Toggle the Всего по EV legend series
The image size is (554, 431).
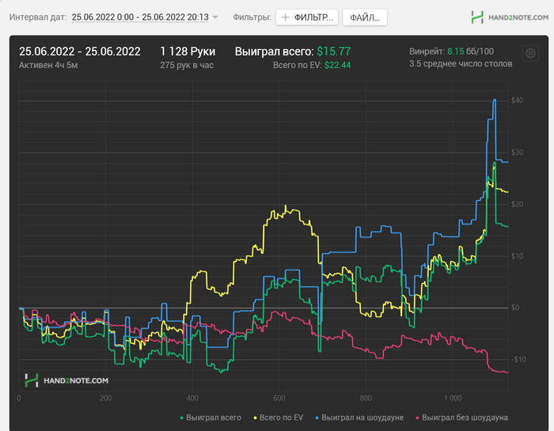click(x=279, y=418)
